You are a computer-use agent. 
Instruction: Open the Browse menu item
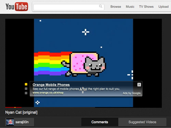point(116,7)
